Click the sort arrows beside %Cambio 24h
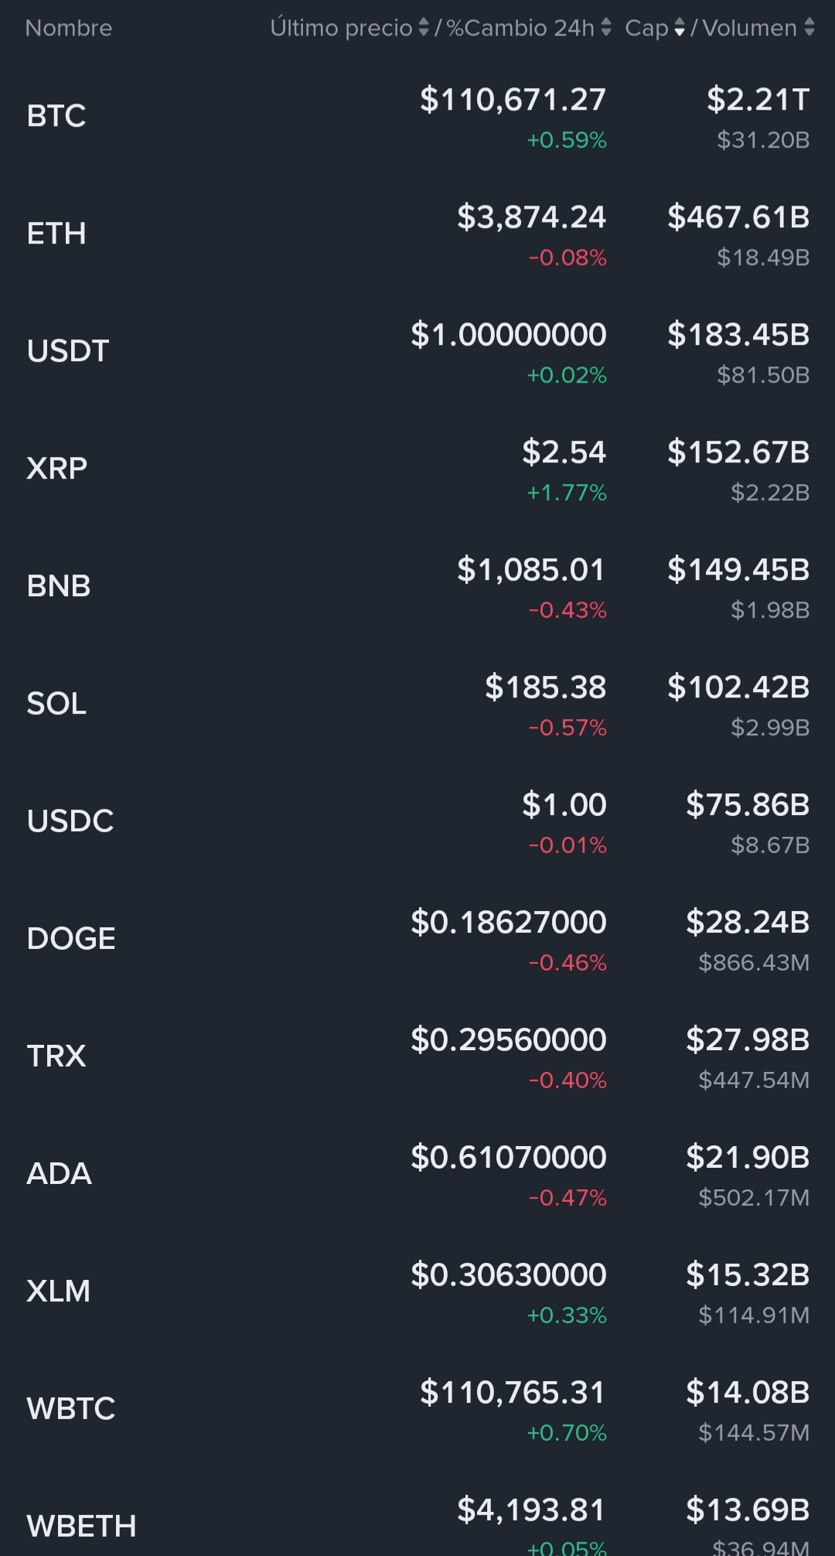Viewport: 835px width, 1556px height. pos(606,28)
